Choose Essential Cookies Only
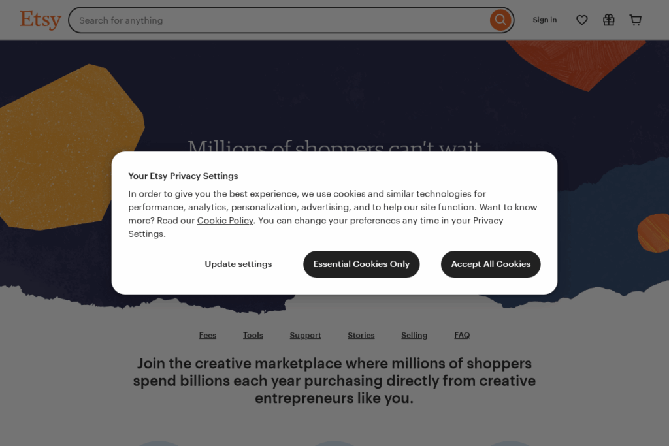The width and height of the screenshot is (669, 446). coord(361,264)
